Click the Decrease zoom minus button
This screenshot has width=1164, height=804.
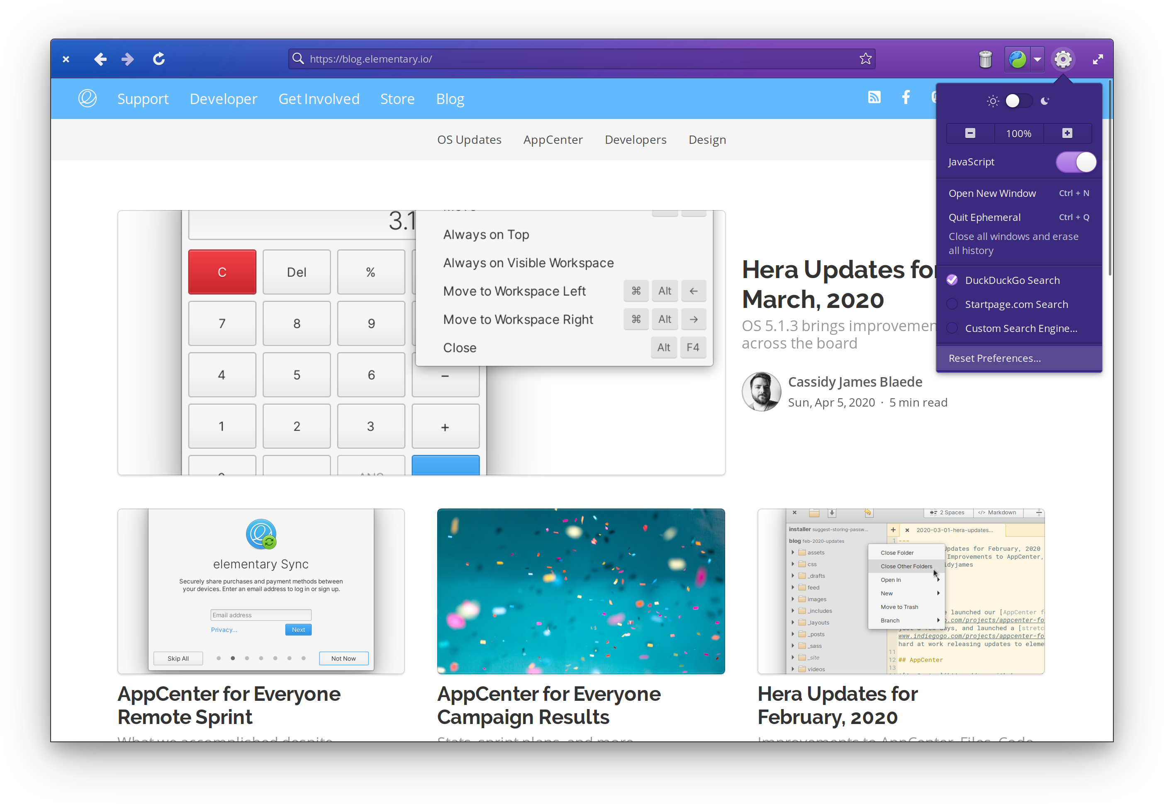pos(970,133)
